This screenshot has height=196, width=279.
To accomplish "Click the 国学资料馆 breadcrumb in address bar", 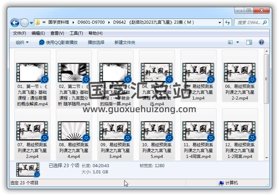I will coord(59,22).
